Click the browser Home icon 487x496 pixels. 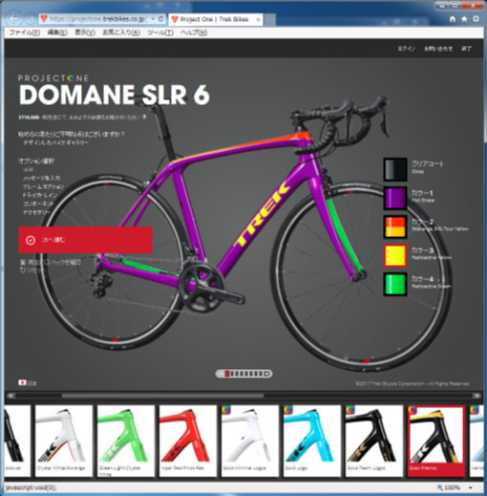click(453, 19)
